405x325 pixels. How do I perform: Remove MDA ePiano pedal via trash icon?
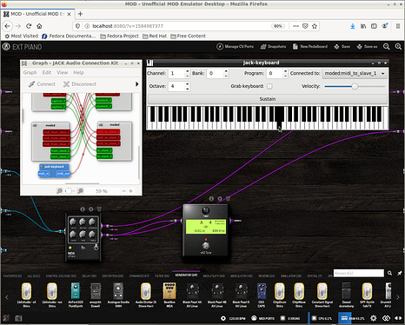coord(99,209)
